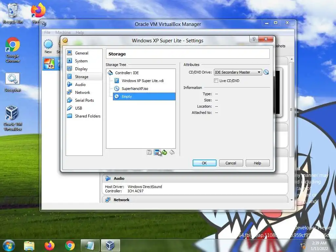Click the details pane scrollbar down arrow
Viewport: 336px width, 252px height.
click(291, 200)
